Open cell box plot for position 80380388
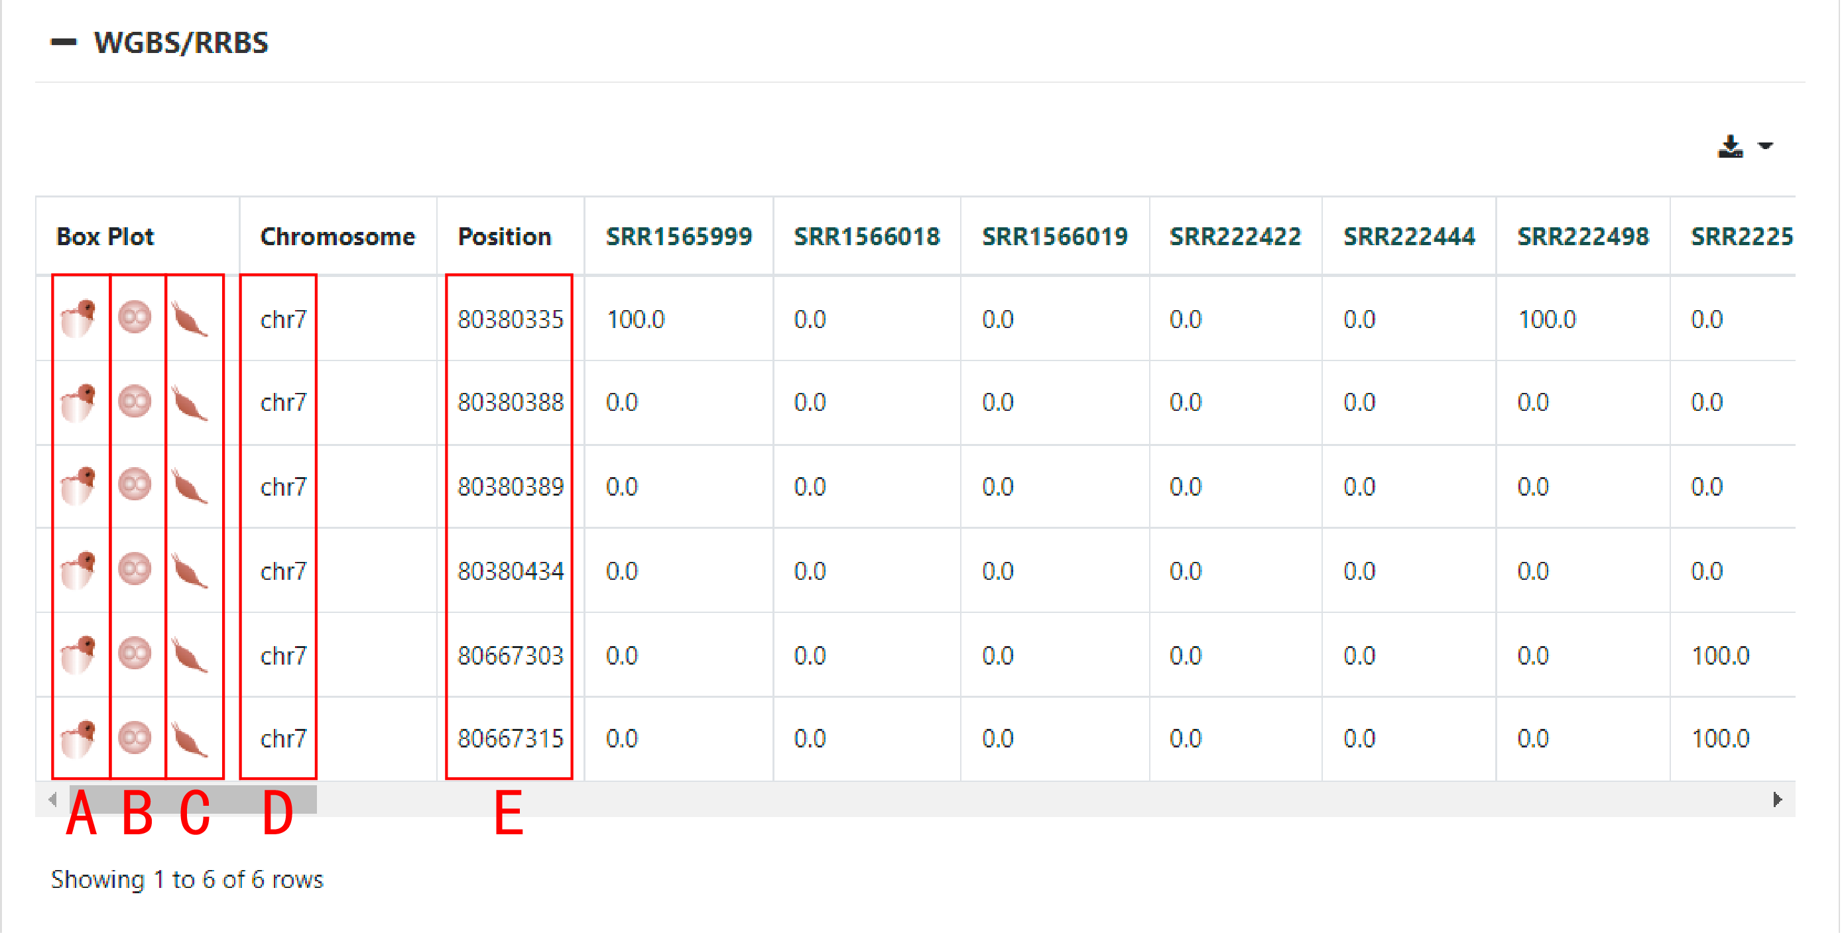This screenshot has width=1842, height=933. (x=135, y=402)
